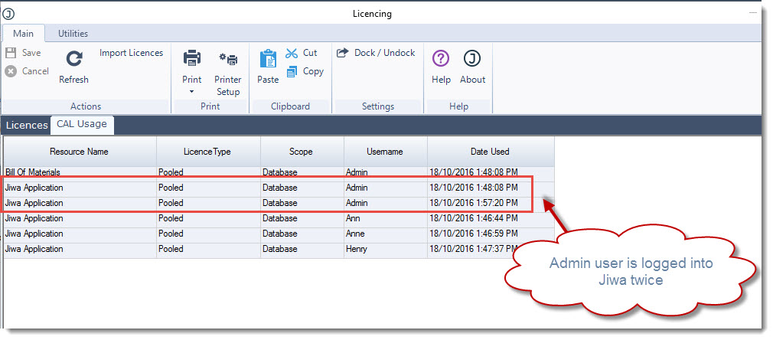
Task: Click the Import Licences button
Action: click(131, 53)
